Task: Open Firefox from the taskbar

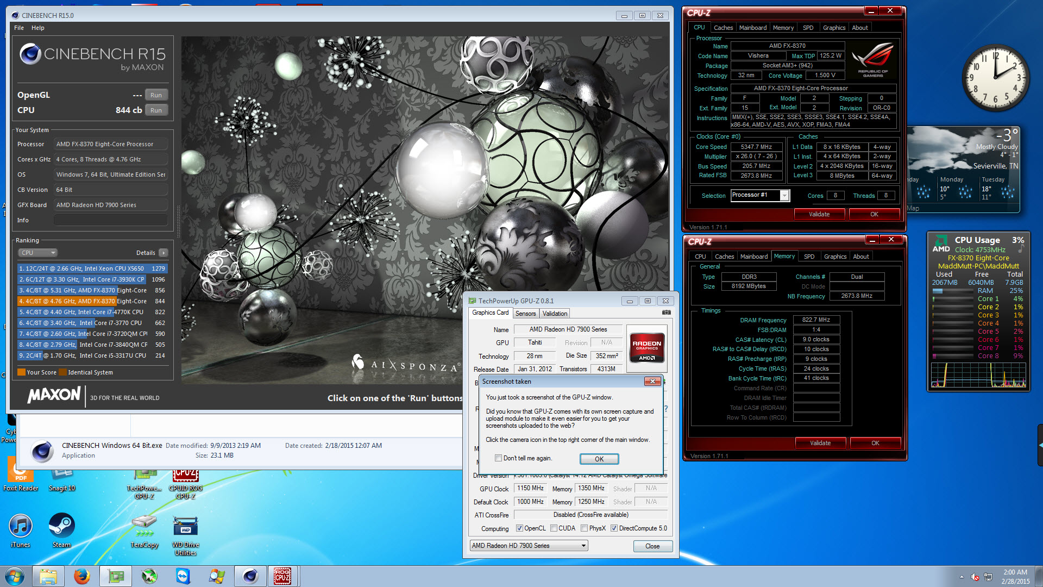Action: coord(82,576)
